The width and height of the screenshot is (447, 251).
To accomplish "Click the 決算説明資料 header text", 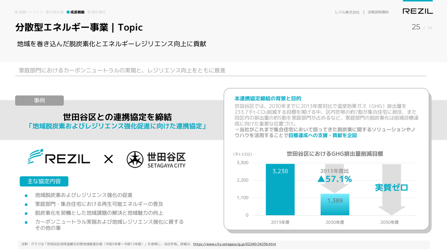I will point(378,12).
